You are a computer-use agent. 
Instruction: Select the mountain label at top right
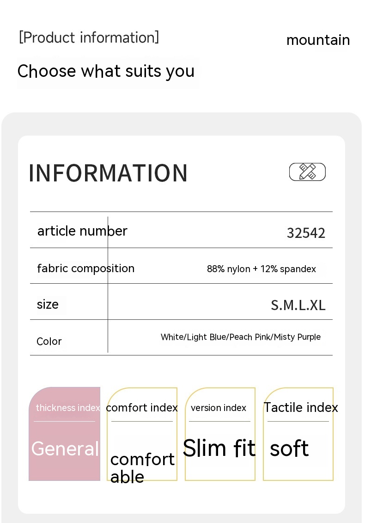pyautogui.click(x=318, y=40)
